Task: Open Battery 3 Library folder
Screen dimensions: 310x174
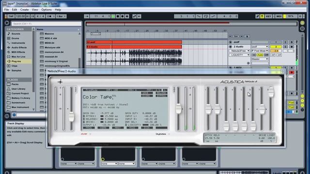Action: click(21, 98)
